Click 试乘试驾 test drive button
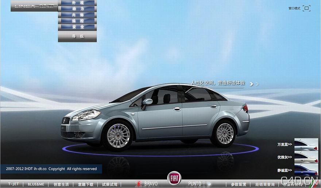The height and width of the screenshot is (188, 321). point(109,184)
